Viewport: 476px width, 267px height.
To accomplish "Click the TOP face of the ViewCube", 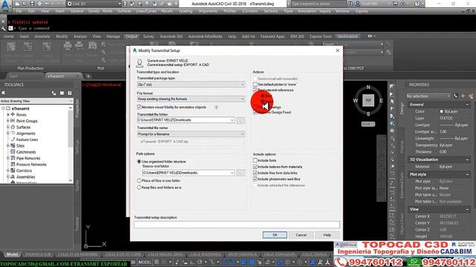I will tap(368, 100).
